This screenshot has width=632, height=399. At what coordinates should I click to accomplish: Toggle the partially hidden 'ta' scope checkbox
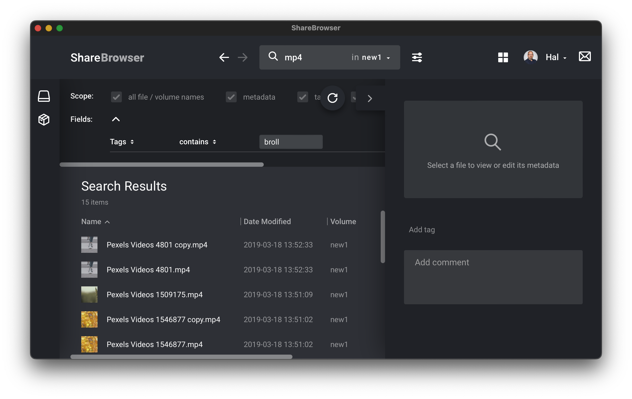303,97
